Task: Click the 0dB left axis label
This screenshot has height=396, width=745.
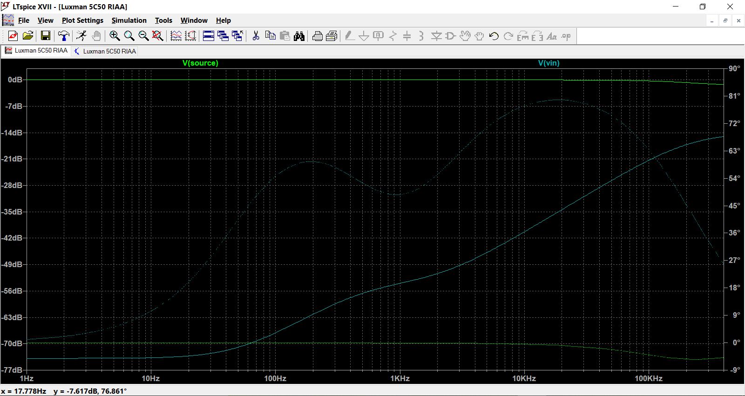Action: tap(15, 80)
